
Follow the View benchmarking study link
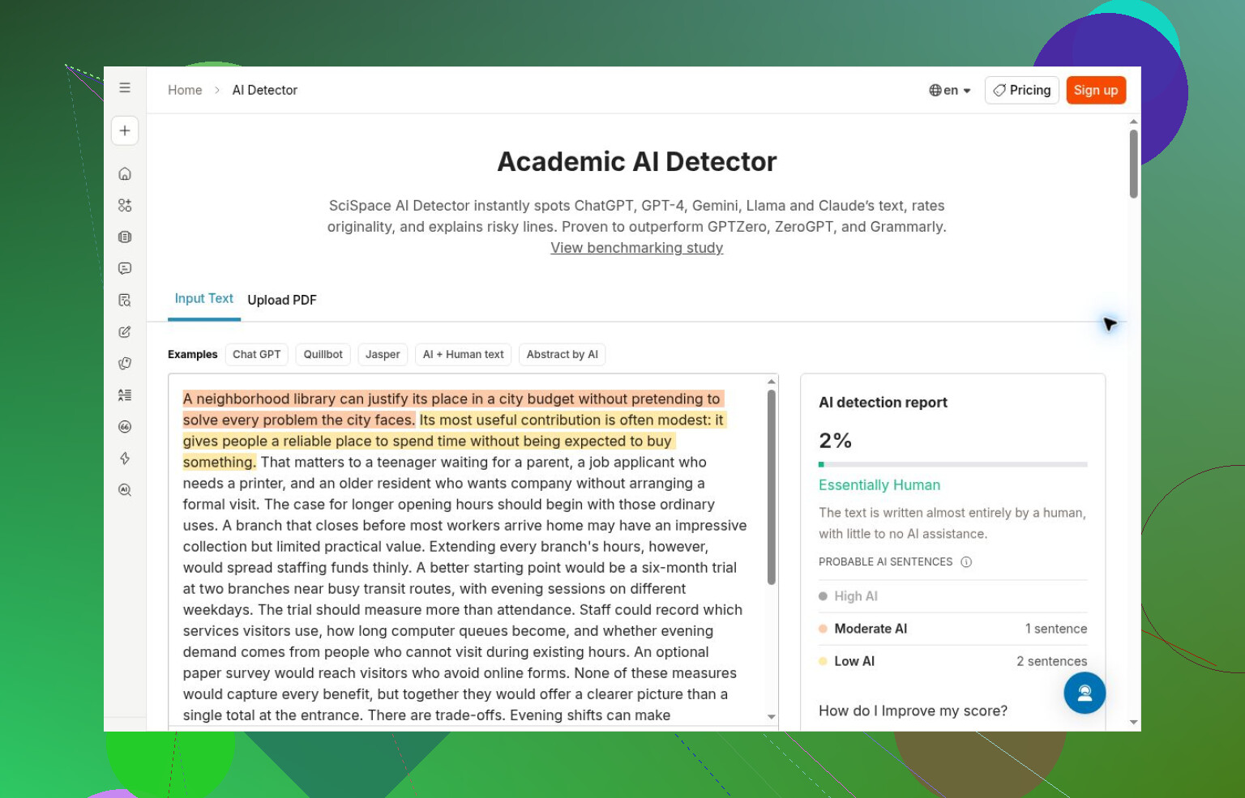[637, 248]
